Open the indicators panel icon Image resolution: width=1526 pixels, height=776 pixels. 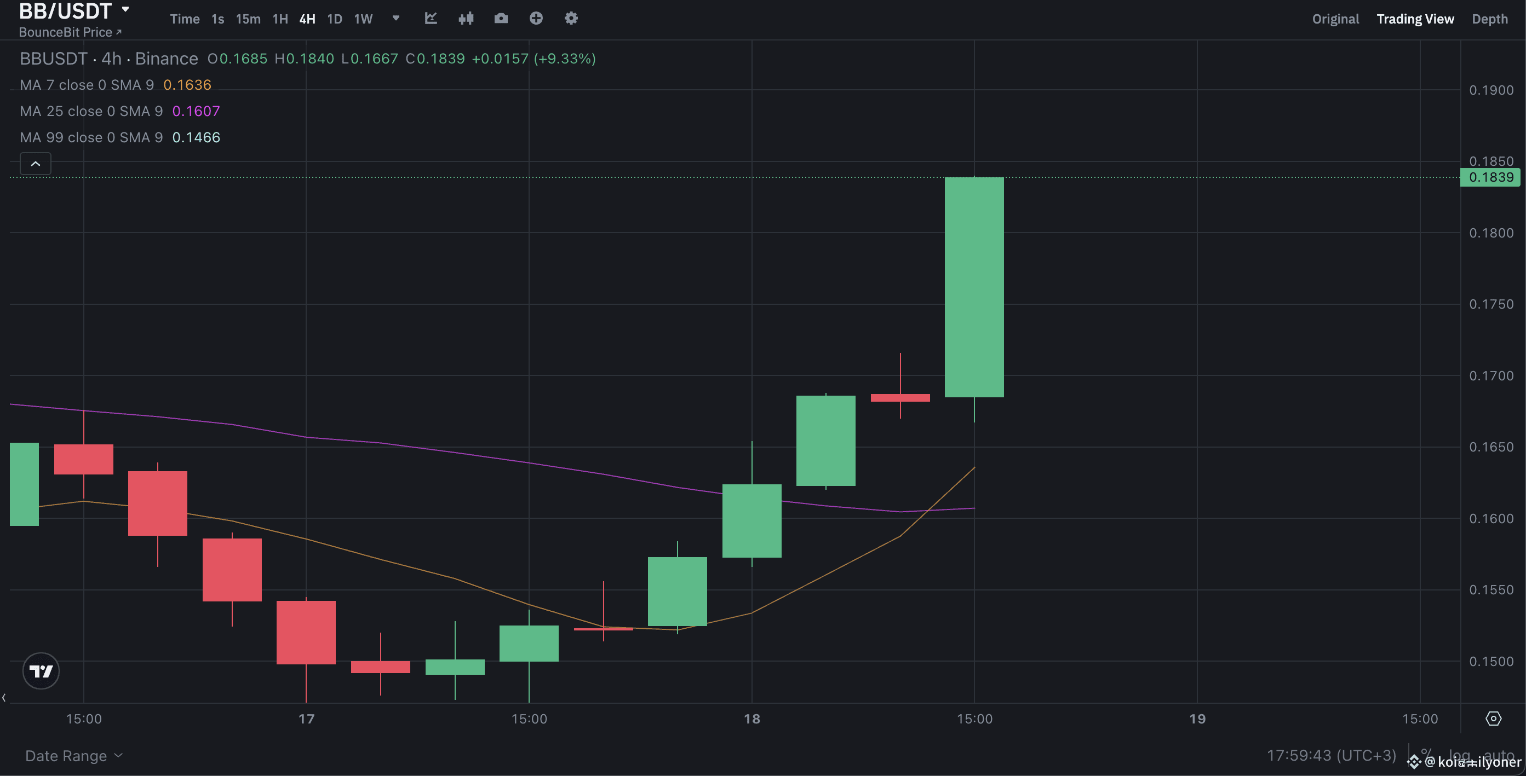pyautogui.click(x=431, y=19)
